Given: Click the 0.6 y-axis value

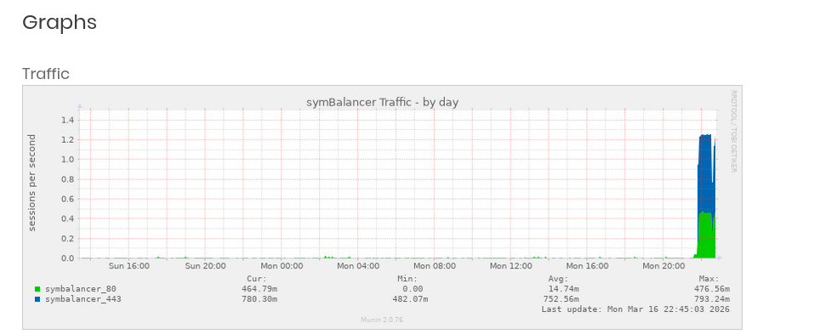Looking at the screenshot, I should pos(68,199).
